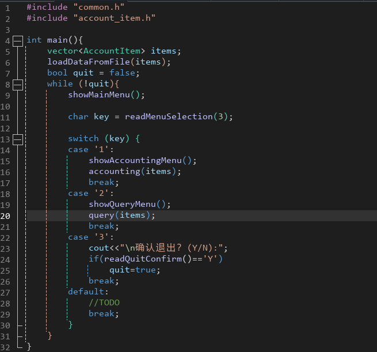Collapse the switch (key) block fold box
The width and height of the screenshot is (377, 352).
[x=18, y=139]
